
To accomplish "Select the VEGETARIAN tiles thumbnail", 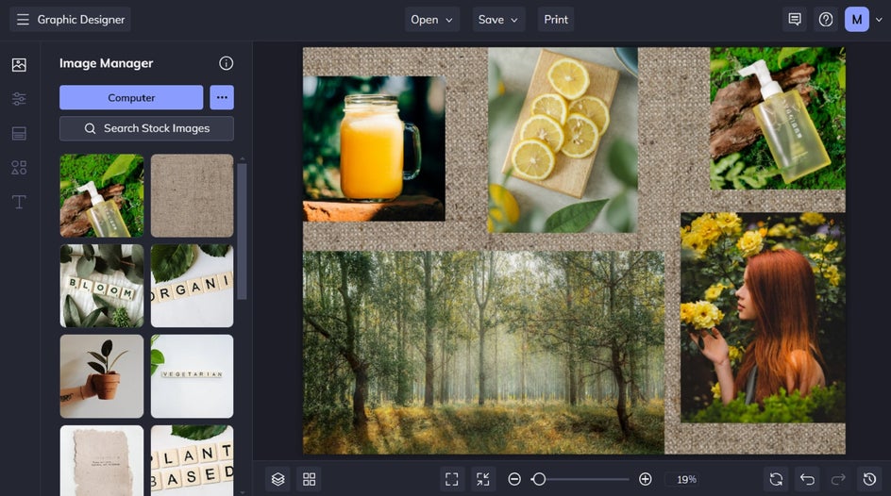I will click(x=192, y=375).
